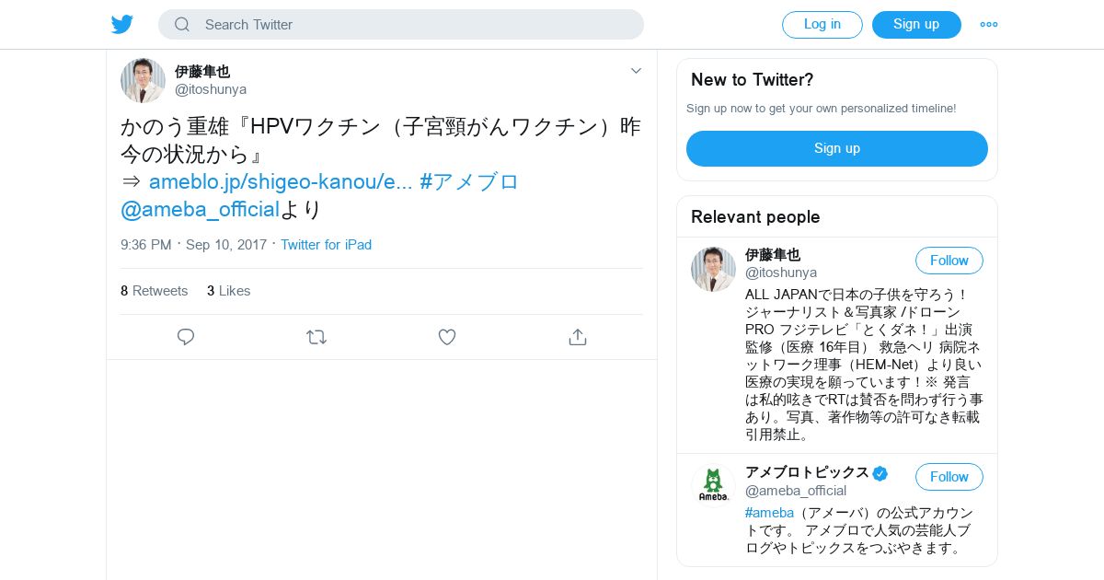Click the large Sign up button in New to Twitter

tap(837, 148)
